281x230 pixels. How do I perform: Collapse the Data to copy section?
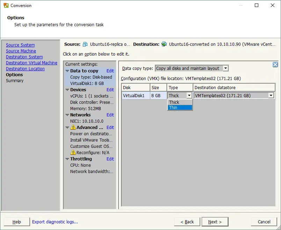pos(67,71)
